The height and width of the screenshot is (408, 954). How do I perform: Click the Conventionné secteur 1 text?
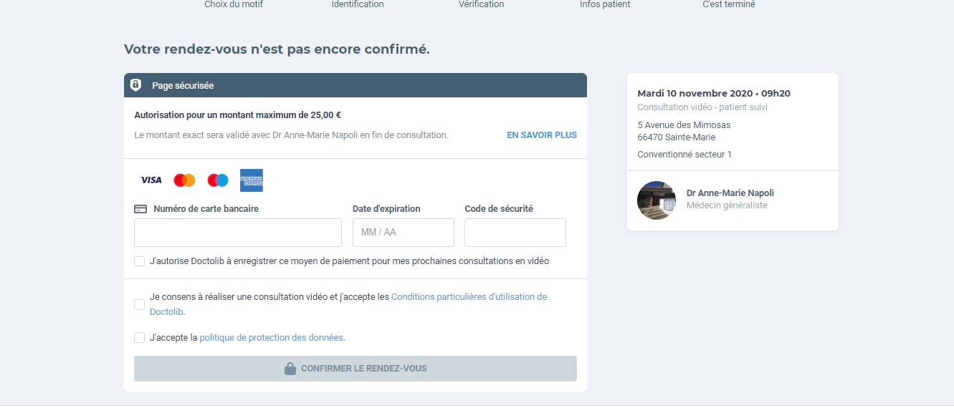coord(685,155)
